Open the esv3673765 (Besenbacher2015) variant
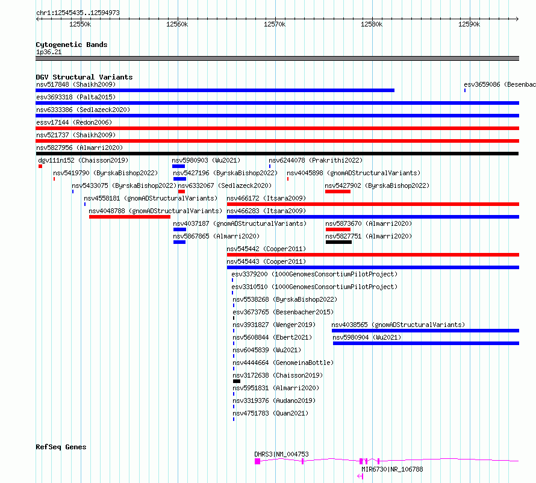 (x=283, y=312)
